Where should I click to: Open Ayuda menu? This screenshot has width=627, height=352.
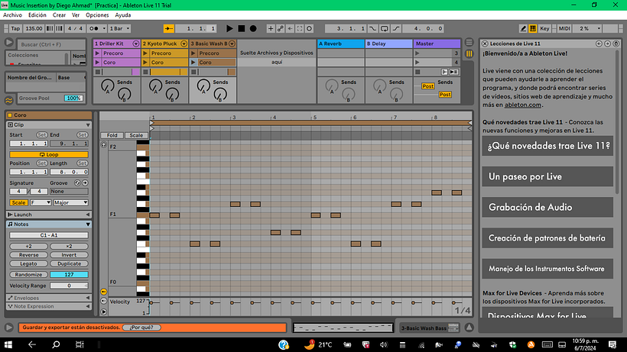click(123, 15)
